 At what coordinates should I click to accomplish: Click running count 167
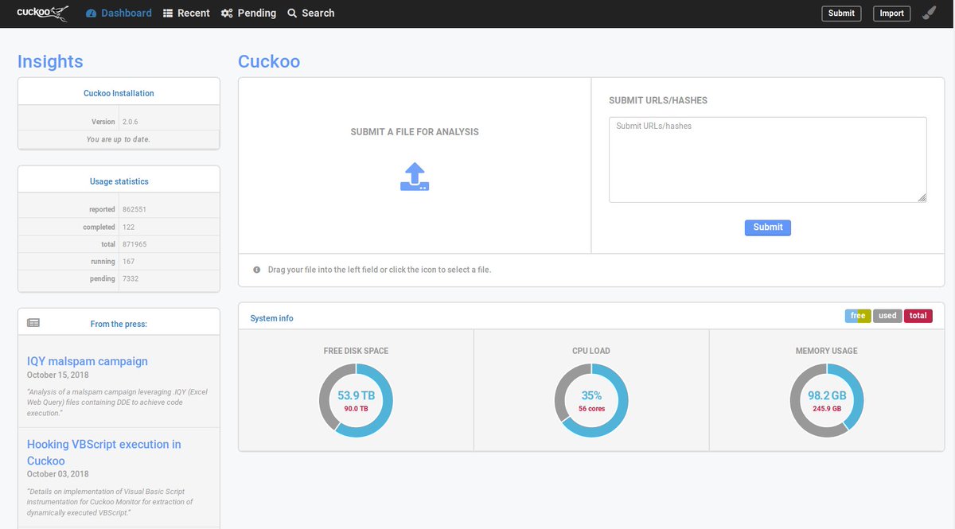[128, 262]
